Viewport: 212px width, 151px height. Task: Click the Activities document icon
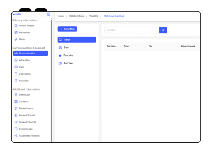tap(16, 81)
